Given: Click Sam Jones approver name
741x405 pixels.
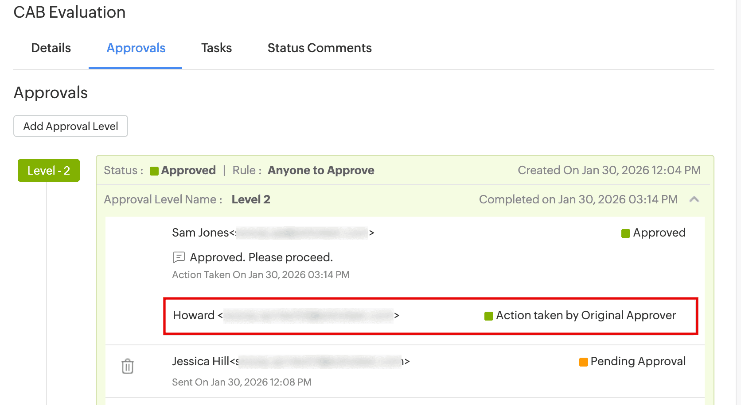Looking at the screenshot, I should [200, 233].
